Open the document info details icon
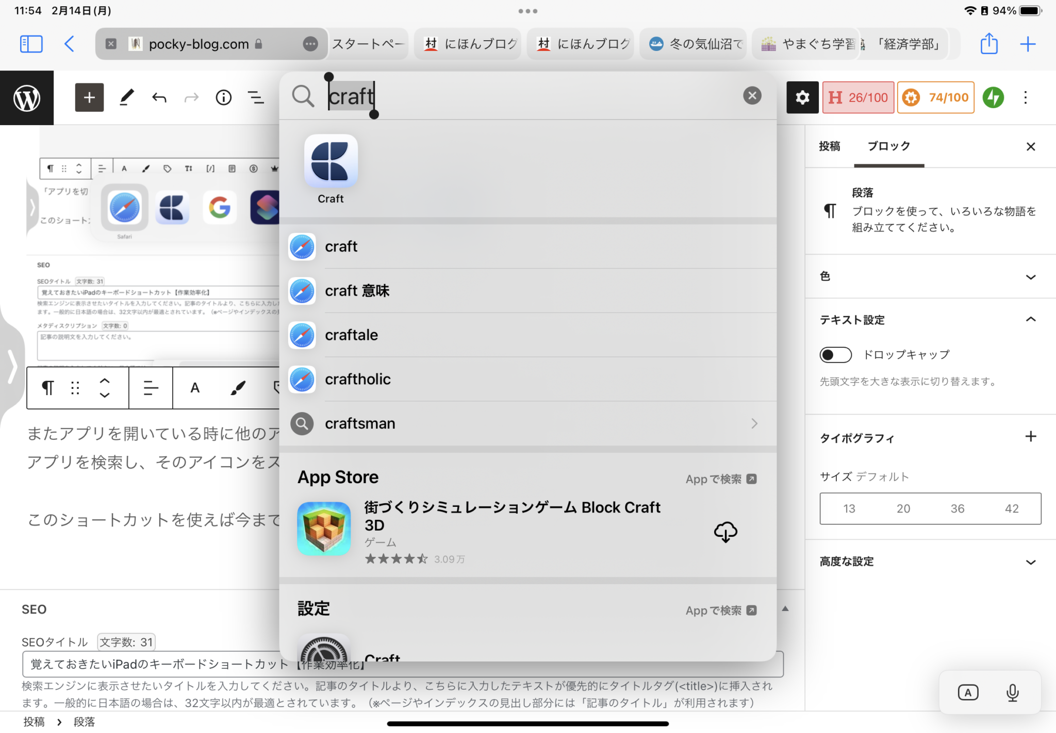Image resolution: width=1056 pixels, height=733 pixels. click(x=223, y=97)
